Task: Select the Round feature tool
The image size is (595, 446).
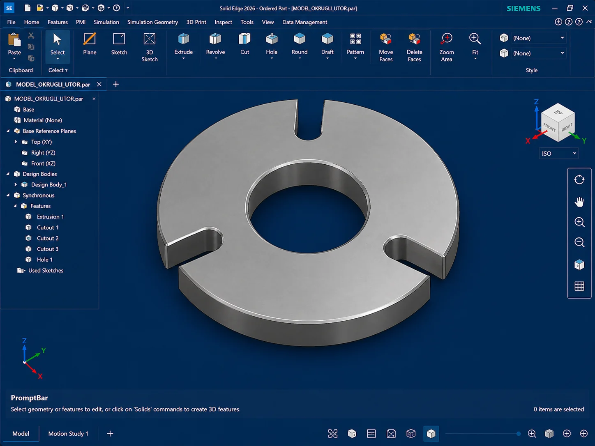Action: point(300,43)
